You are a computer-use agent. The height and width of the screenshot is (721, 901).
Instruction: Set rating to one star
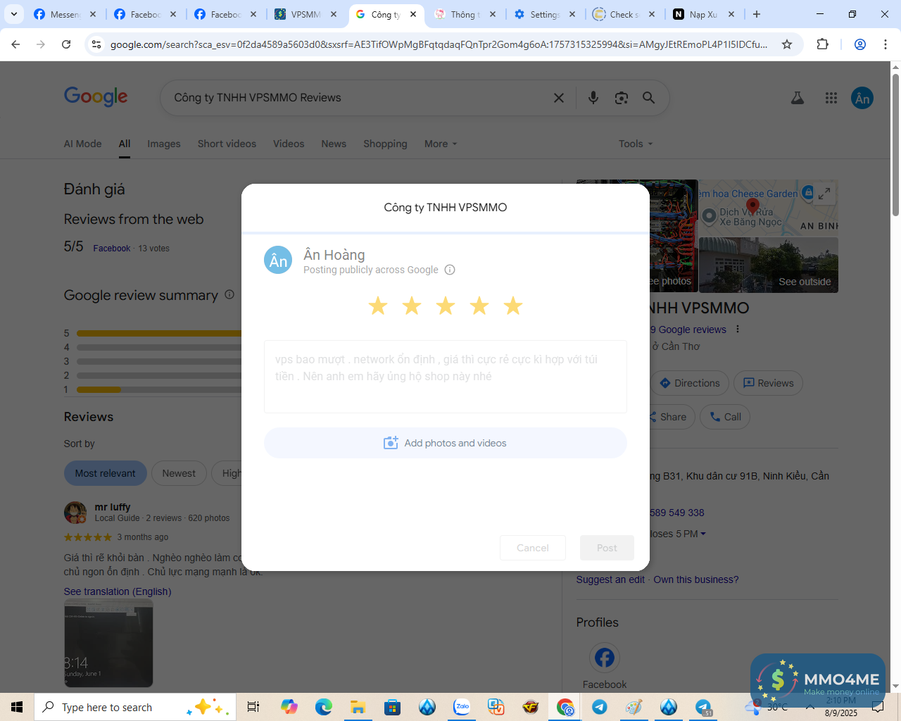(x=378, y=306)
